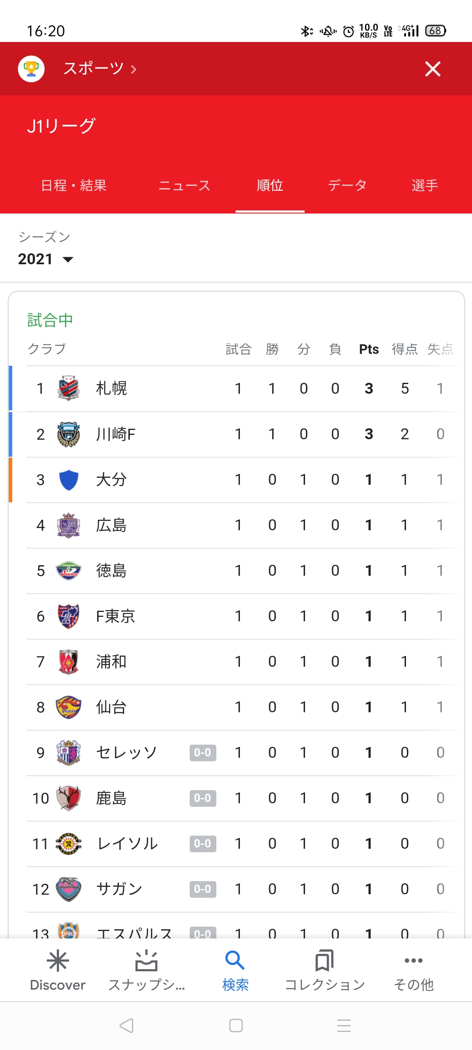Switch to the 日程・結果 tab
The width and height of the screenshot is (472, 1050).
coord(74,185)
